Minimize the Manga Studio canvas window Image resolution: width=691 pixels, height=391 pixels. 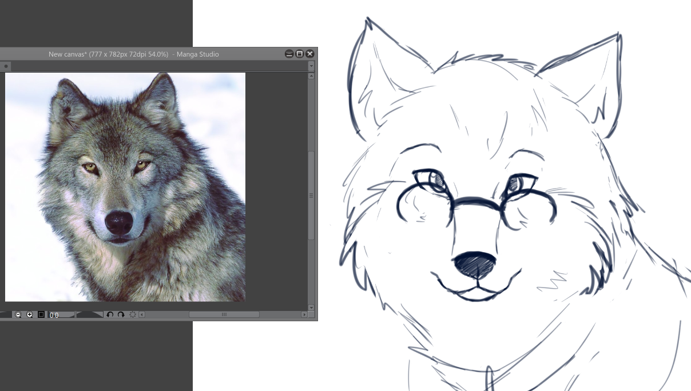click(289, 54)
